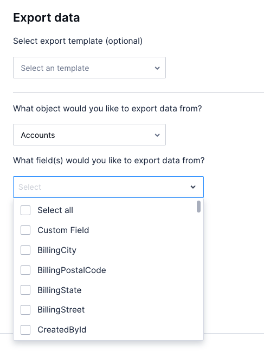
Task: Click chevron arrow of Accounts dropdown
Action: 157,135
